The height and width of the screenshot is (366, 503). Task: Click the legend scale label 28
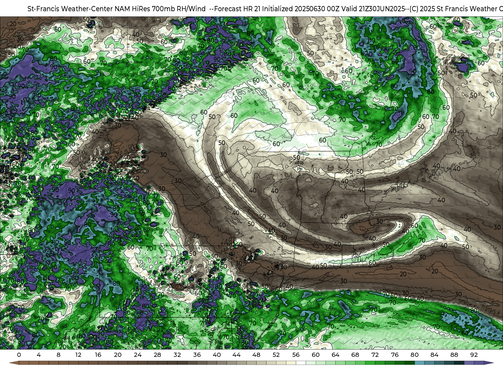point(157,355)
